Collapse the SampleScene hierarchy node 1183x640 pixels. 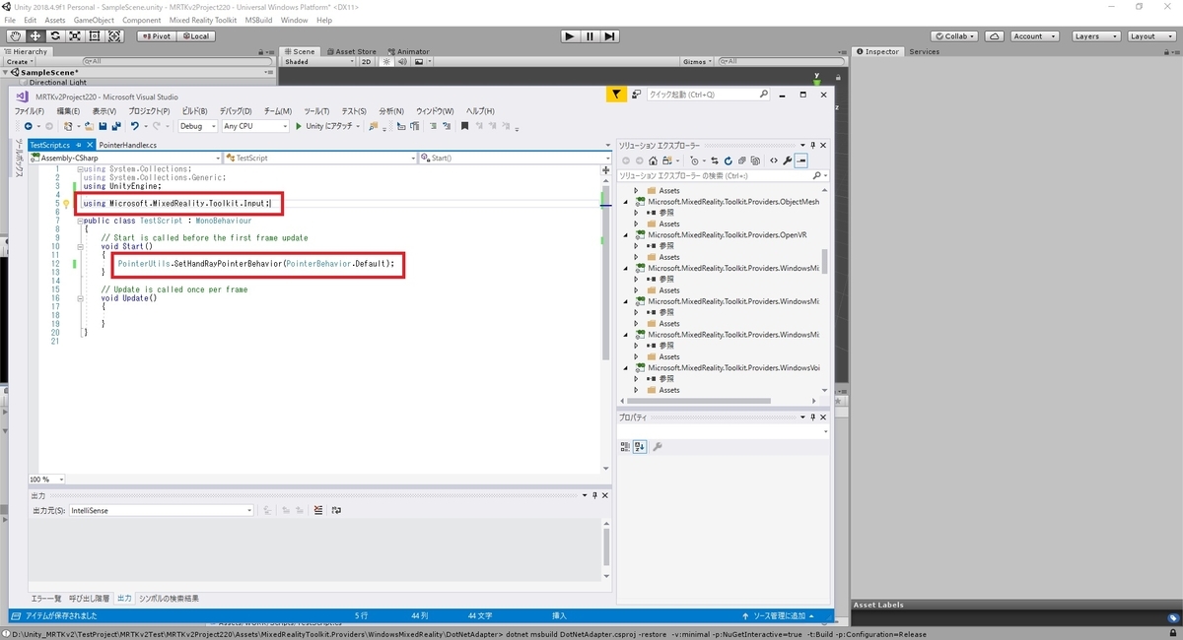[x=6, y=72]
